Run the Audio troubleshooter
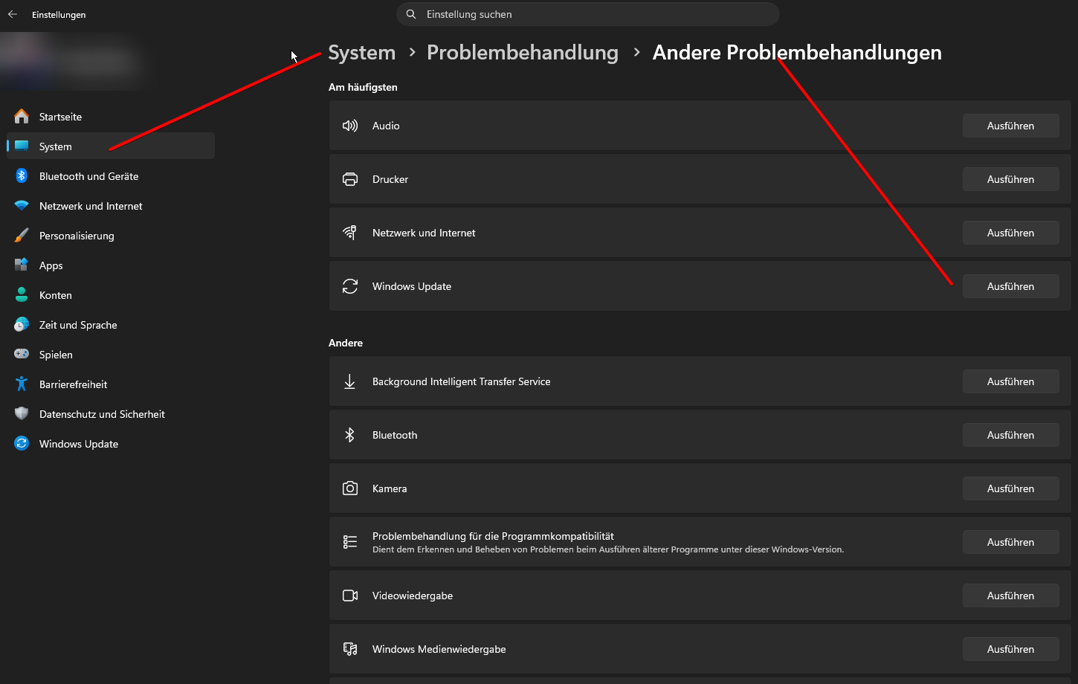Screen dimensions: 1078x684 pyautogui.click(x=1010, y=126)
